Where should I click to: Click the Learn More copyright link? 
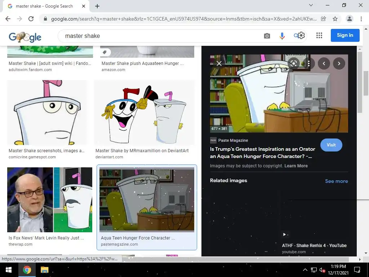point(296,166)
